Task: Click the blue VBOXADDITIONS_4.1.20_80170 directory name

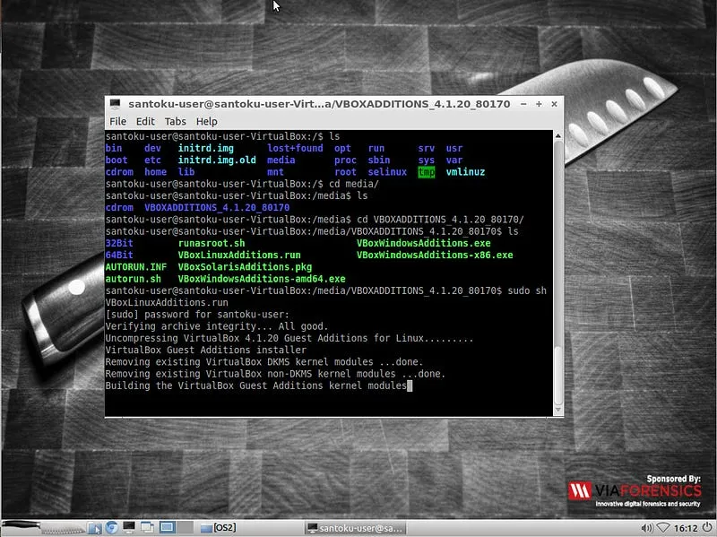Action: pyautogui.click(x=217, y=208)
